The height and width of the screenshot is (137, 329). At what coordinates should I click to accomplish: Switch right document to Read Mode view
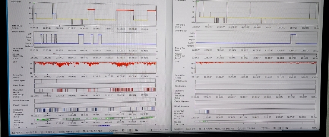tap(274, 128)
